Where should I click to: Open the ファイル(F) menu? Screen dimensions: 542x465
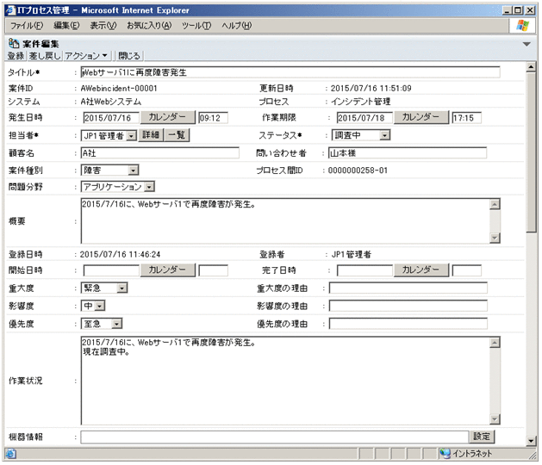[x=27, y=26]
